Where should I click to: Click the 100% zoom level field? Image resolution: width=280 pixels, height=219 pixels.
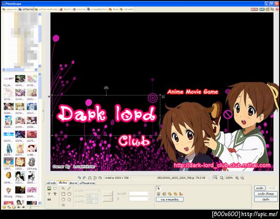click(229, 178)
